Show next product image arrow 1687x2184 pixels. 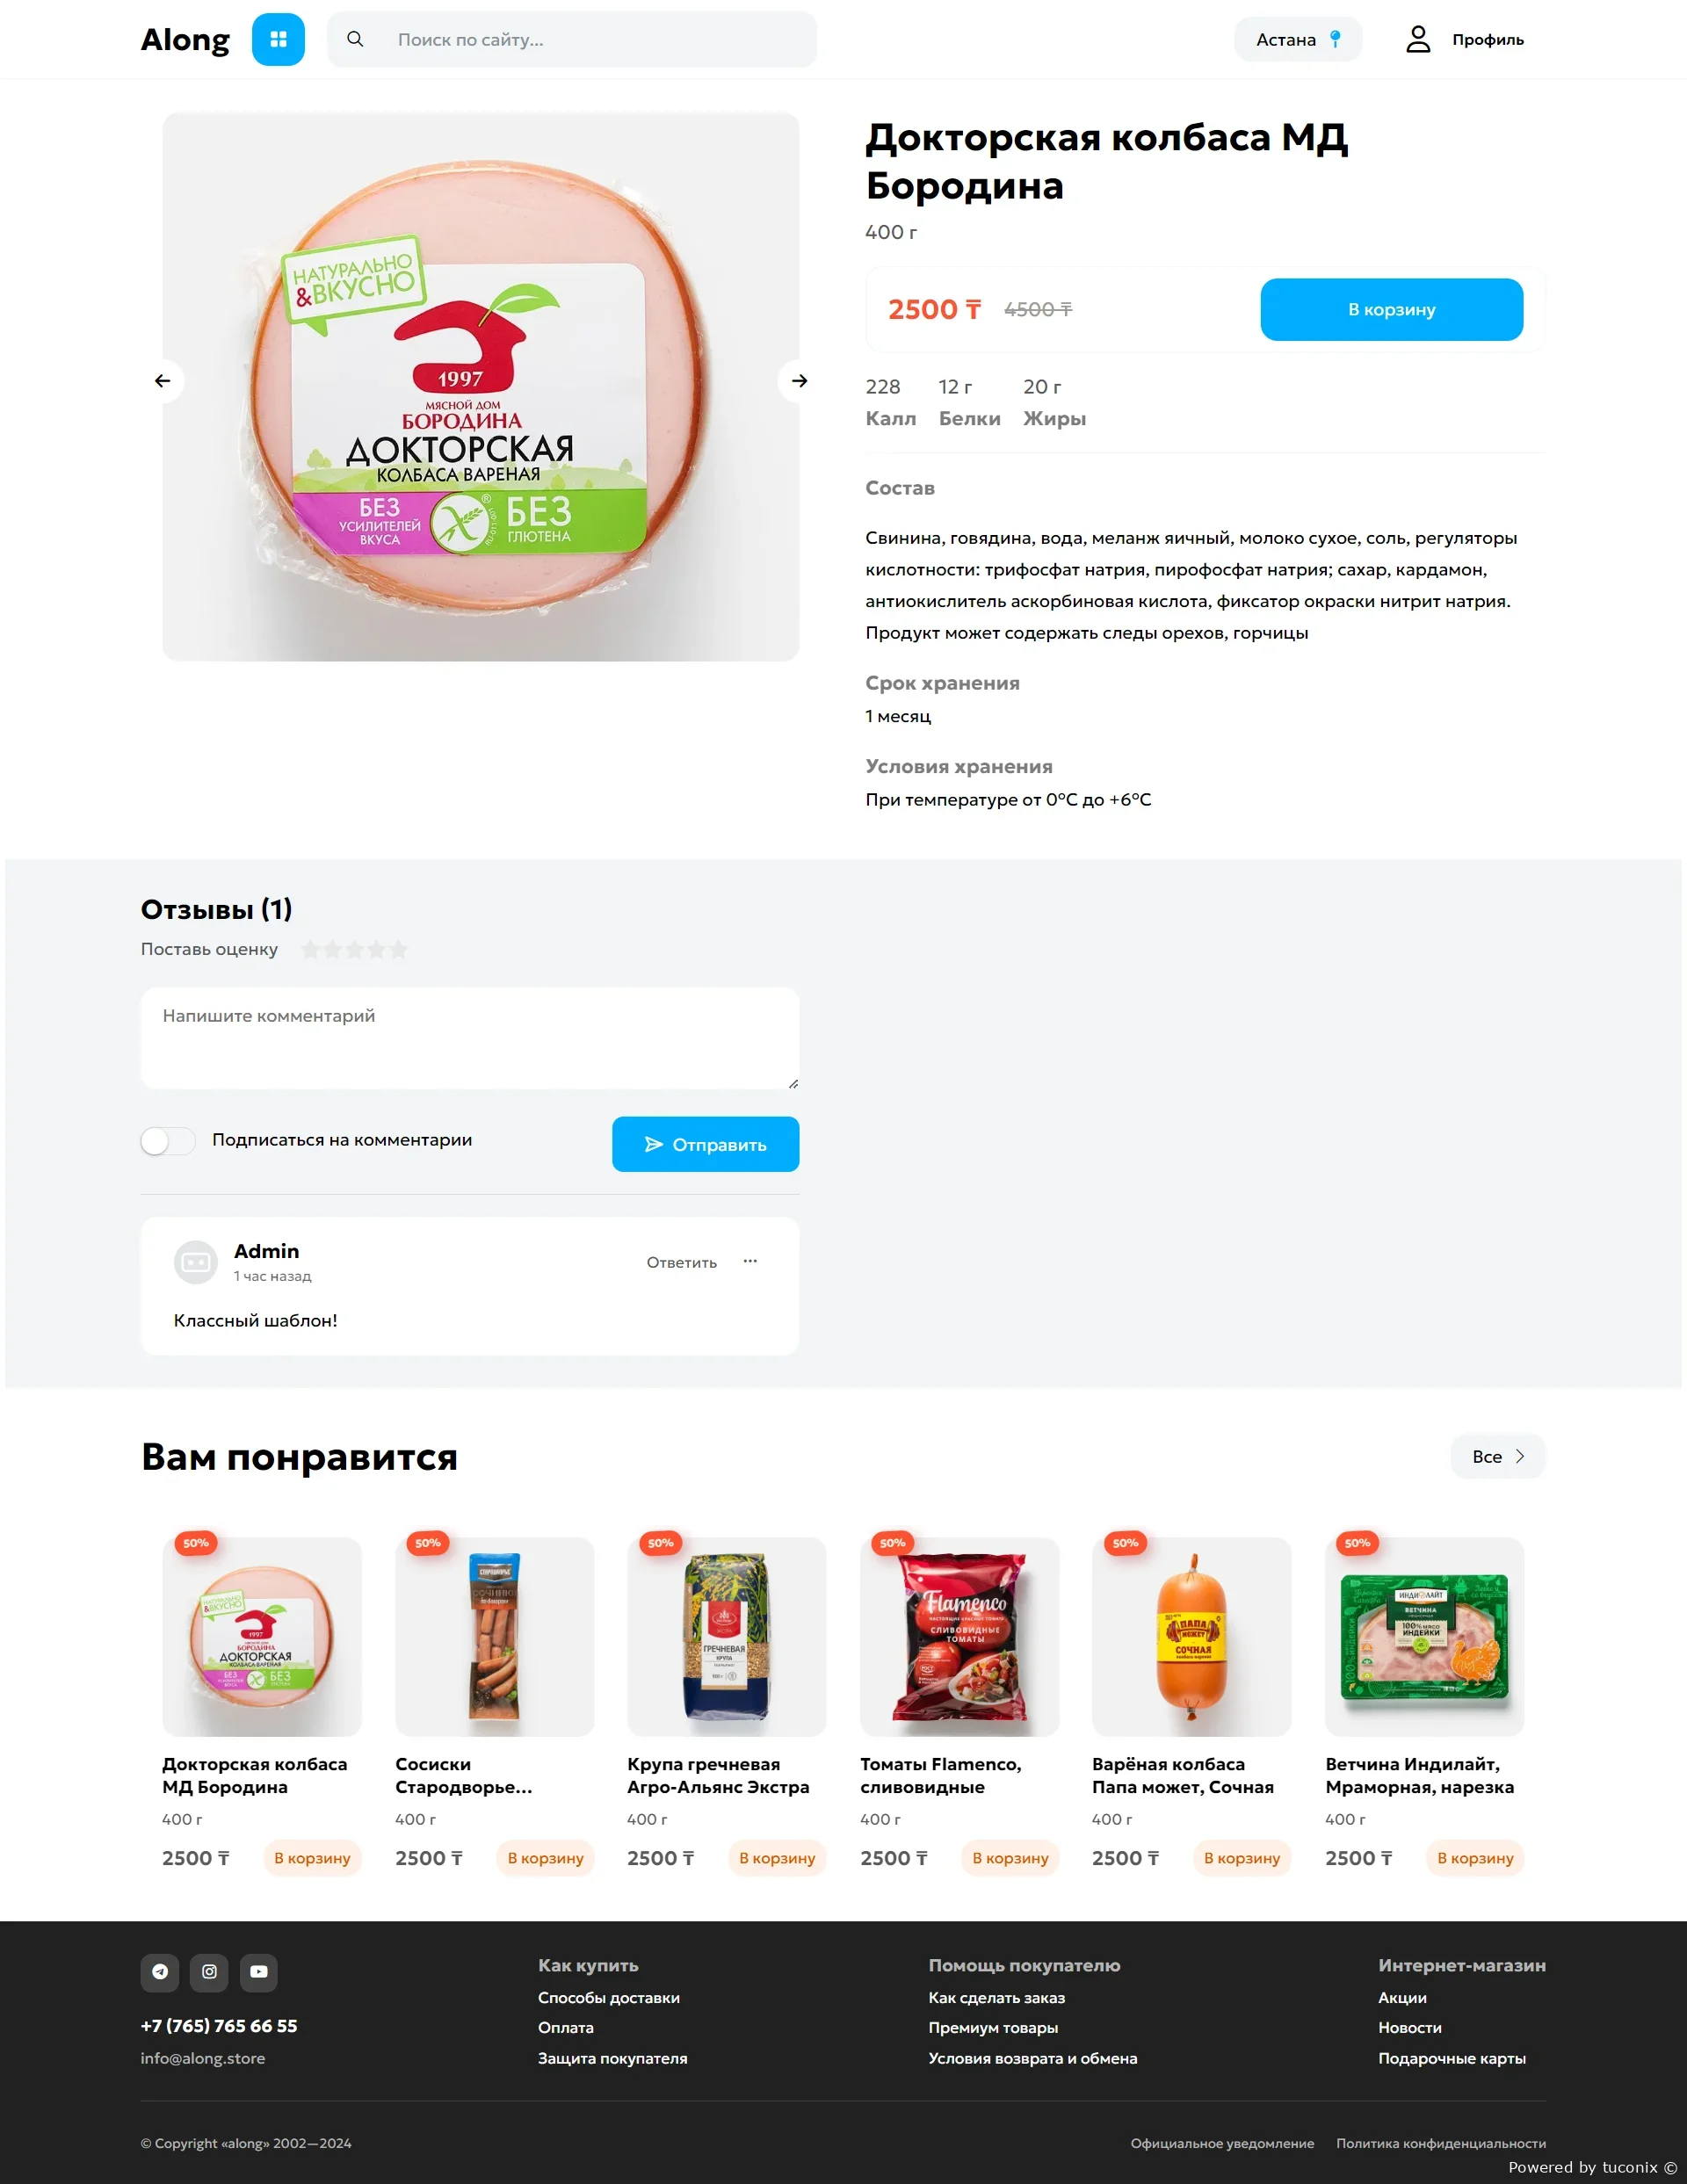tap(799, 381)
